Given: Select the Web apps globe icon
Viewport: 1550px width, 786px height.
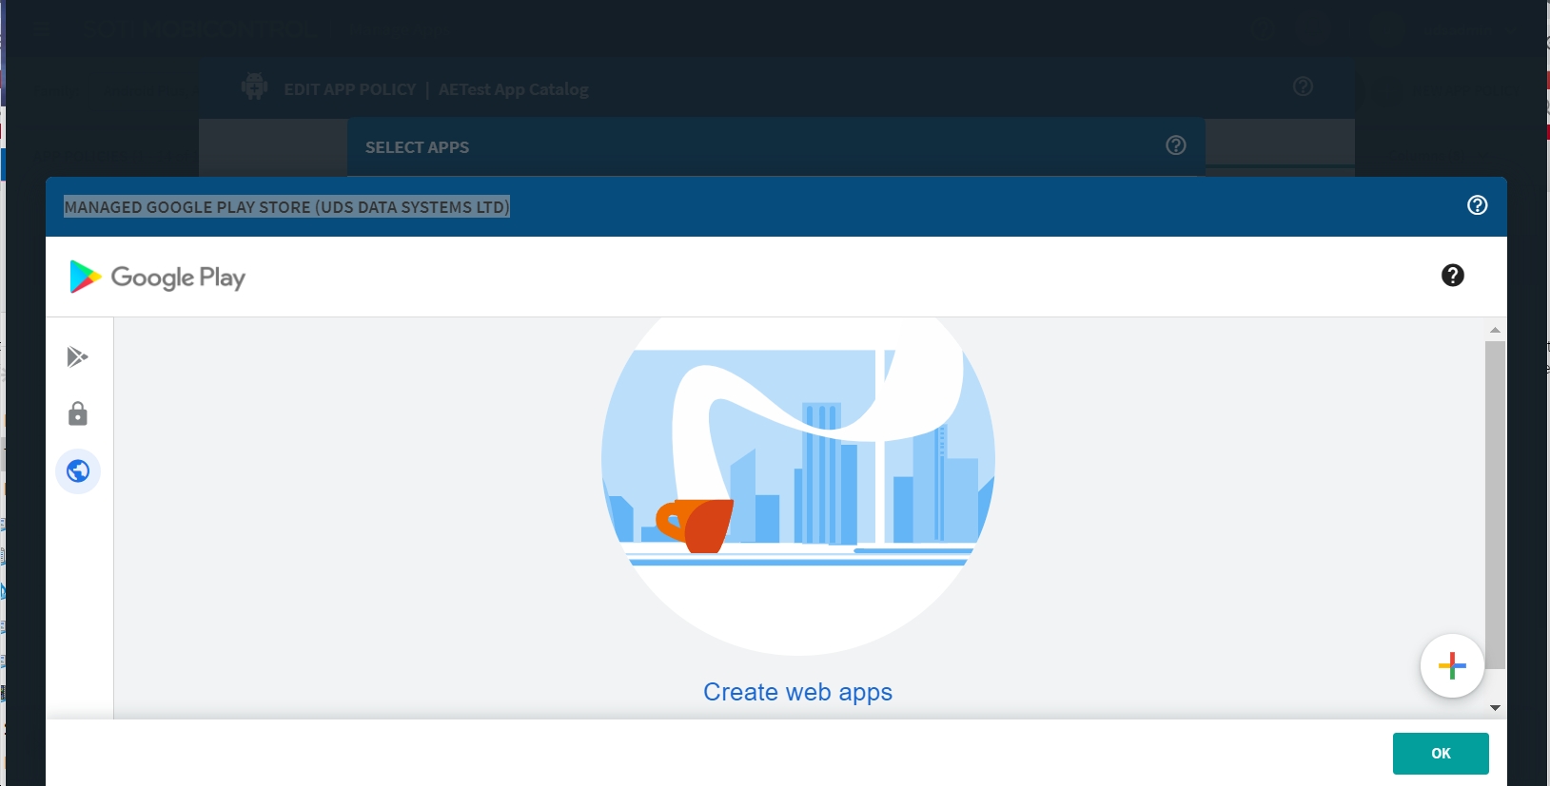Looking at the screenshot, I should pyautogui.click(x=78, y=471).
